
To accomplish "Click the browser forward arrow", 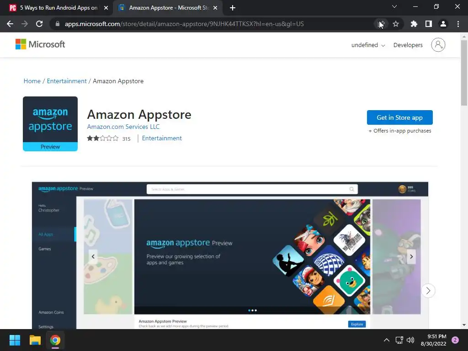I will (25, 24).
